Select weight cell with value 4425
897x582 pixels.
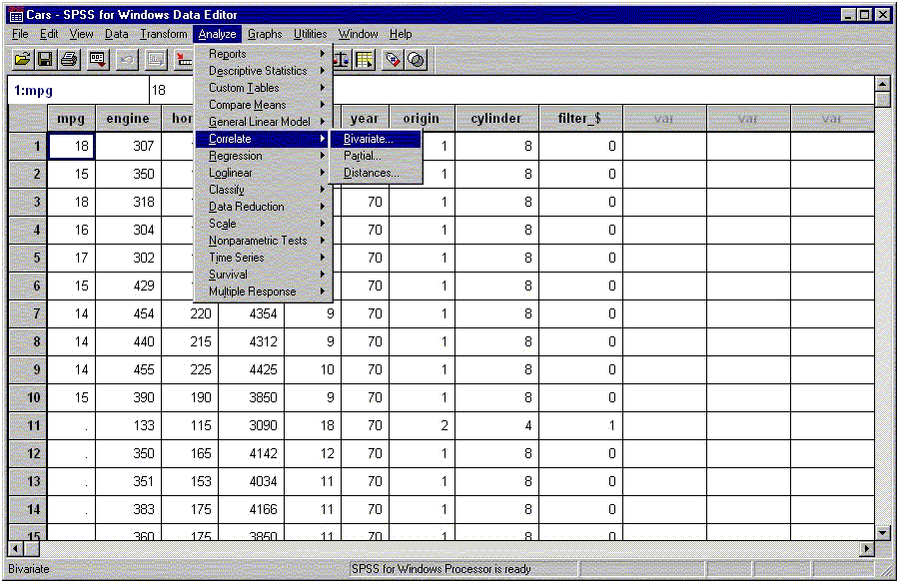tap(251, 370)
